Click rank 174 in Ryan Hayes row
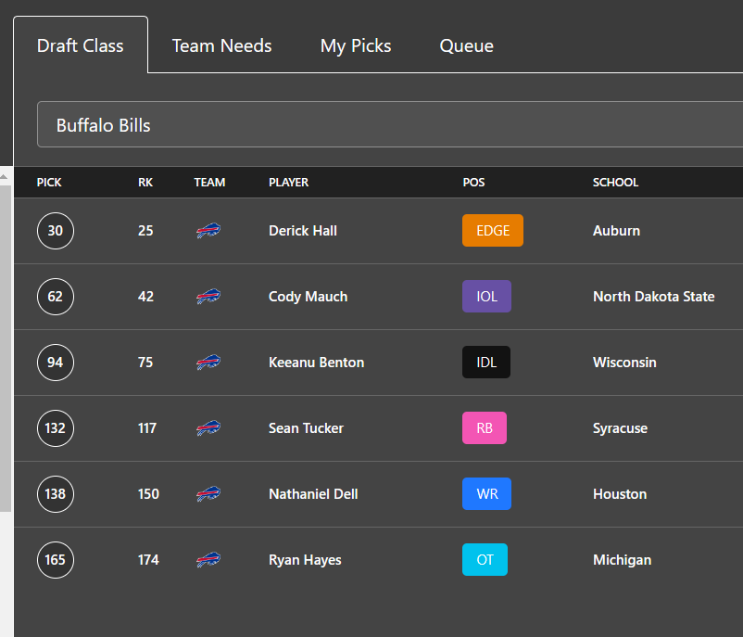743x637 pixels. point(148,560)
